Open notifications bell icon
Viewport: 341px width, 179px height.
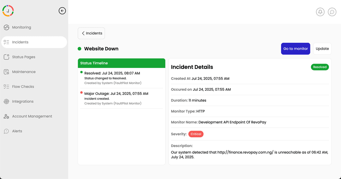[320, 12]
